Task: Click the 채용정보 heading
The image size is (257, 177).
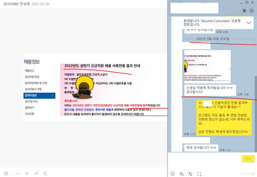Action: [x=32, y=62]
